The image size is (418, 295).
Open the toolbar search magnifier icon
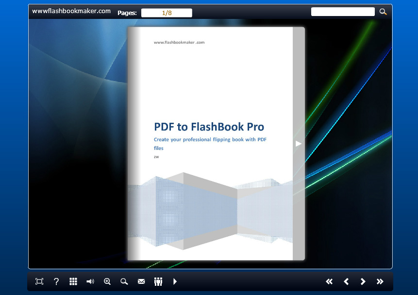click(124, 281)
